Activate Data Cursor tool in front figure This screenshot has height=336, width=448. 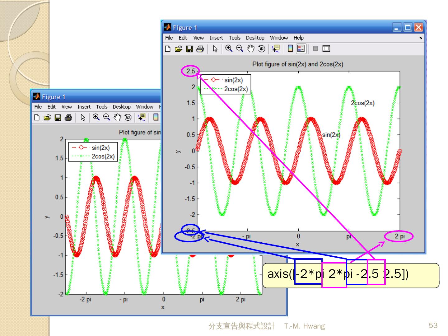(x=276, y=49)
